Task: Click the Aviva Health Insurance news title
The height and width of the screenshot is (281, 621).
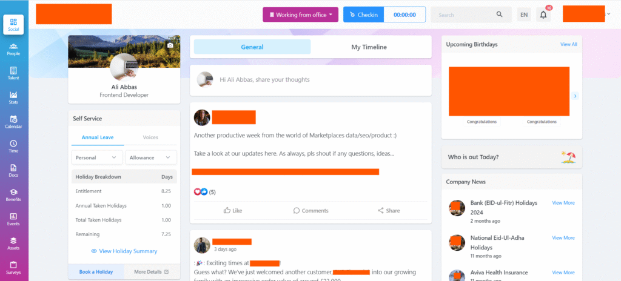Action: (x=499, y=273)
